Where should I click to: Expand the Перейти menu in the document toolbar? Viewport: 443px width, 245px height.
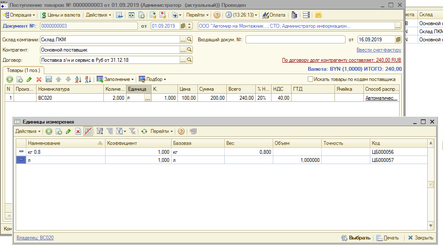197,15
